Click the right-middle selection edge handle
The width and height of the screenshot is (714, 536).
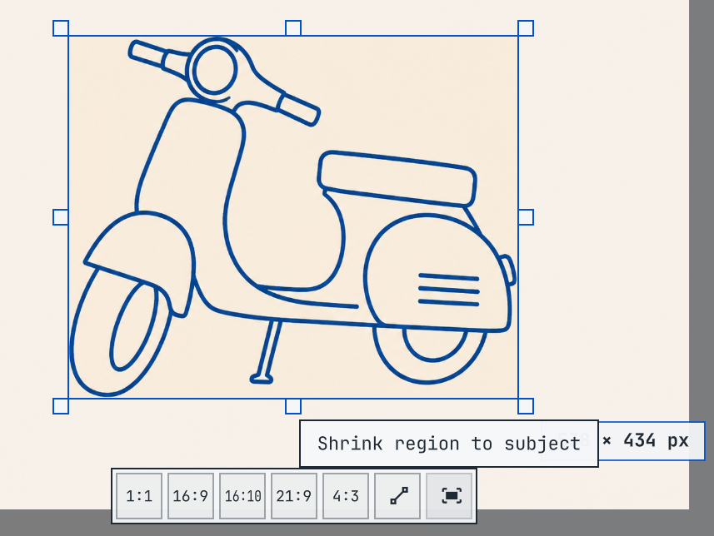tap(526, 217)
